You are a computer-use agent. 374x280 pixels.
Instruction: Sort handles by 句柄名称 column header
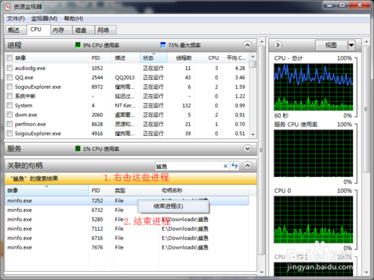203,190
